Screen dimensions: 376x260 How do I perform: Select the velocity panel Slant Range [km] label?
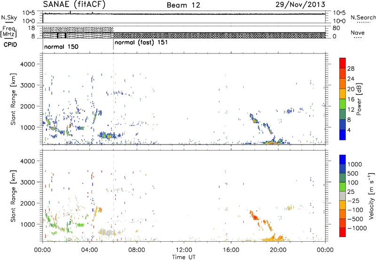coord(13,196)
